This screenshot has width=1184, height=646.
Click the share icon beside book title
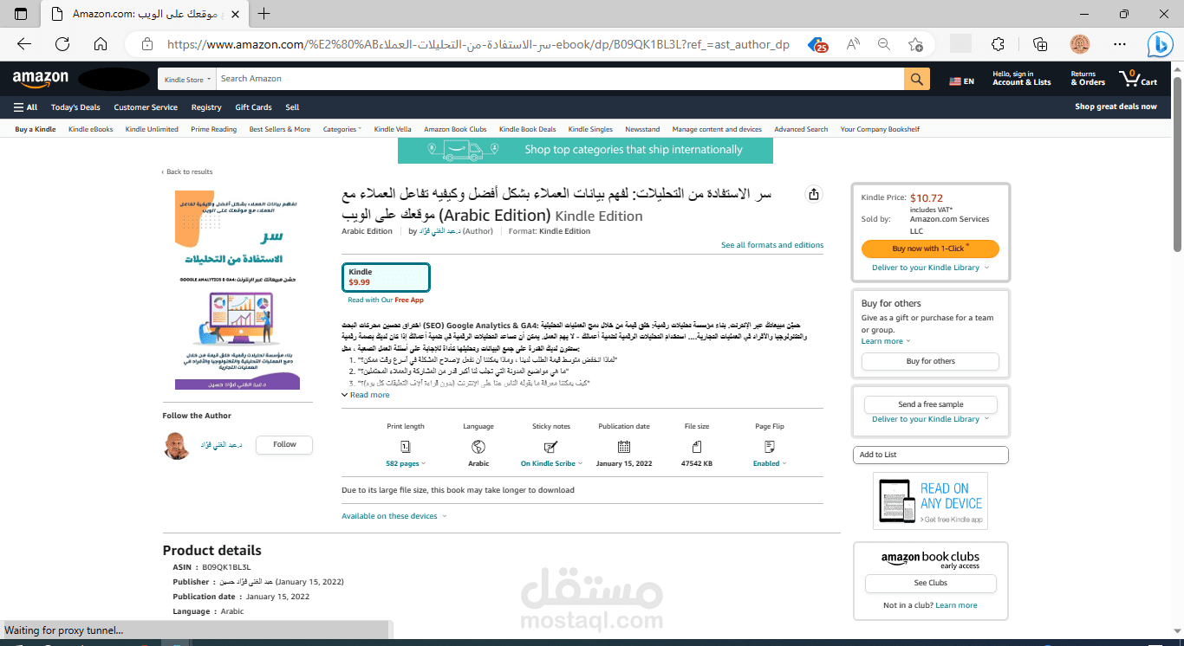click(813, 195)
